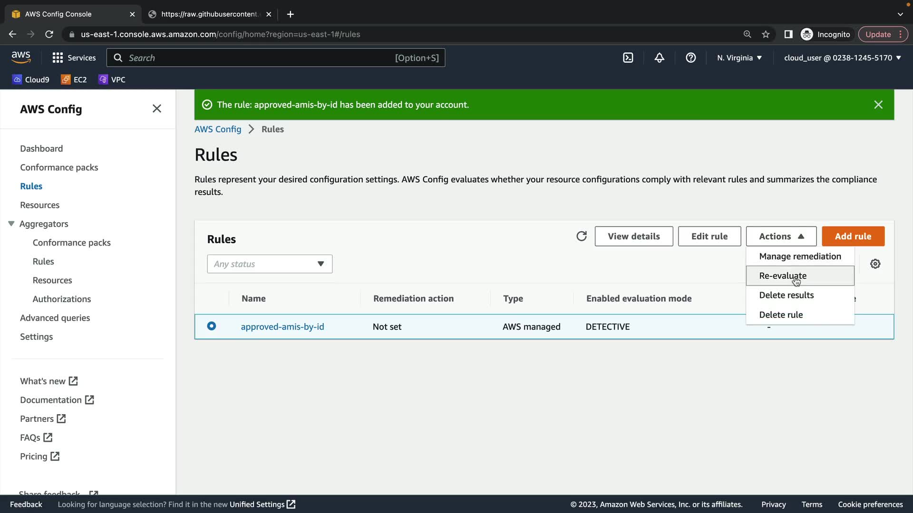913x513 pixels.
Task: Open the Cloud9 shortcut icon
Action: tap(17, 79)
